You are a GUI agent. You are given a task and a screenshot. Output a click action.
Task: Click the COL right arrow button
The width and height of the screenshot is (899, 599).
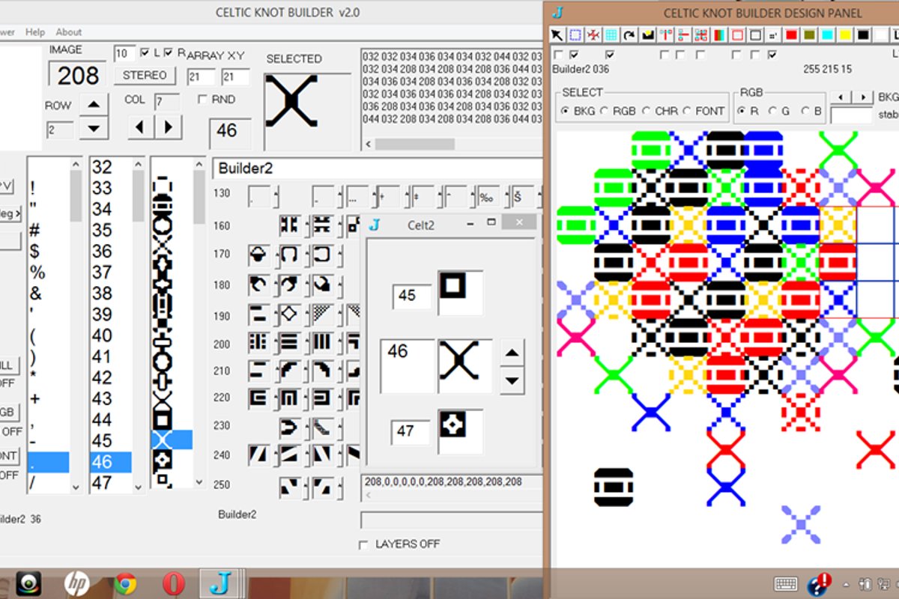click(x=169, y=127)
